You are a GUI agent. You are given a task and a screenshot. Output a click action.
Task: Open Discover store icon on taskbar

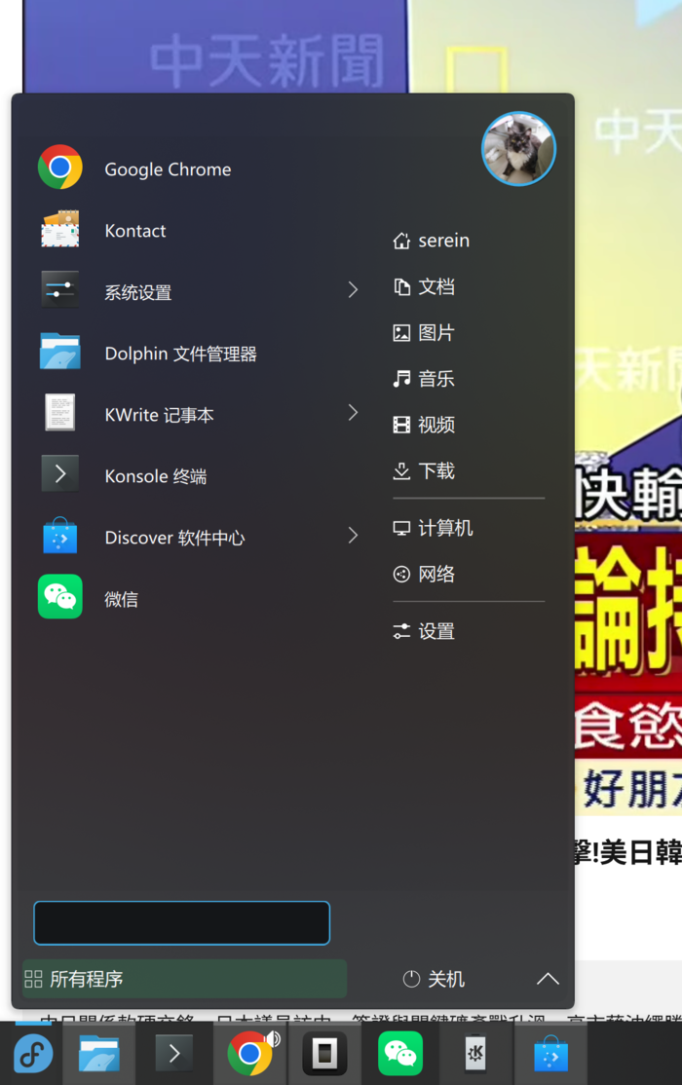(551, 1053)
